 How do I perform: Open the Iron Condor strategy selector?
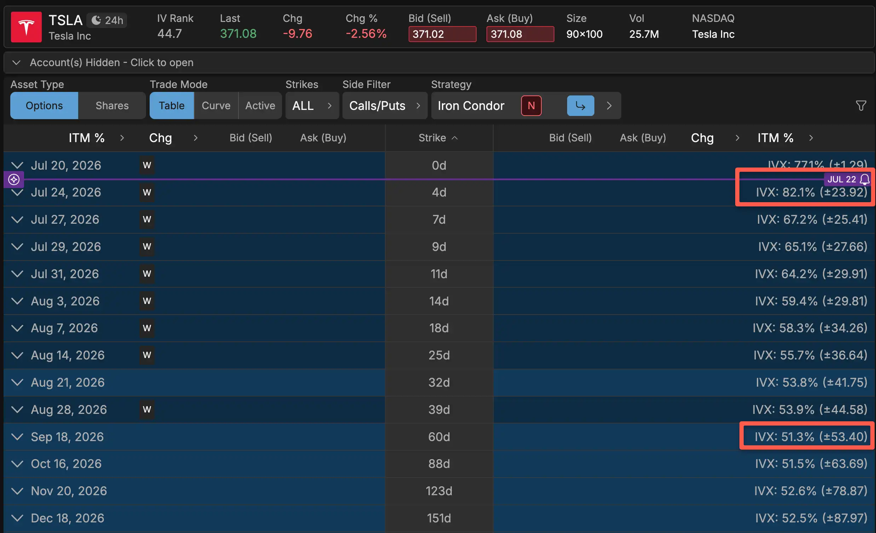(x=471, y=105)
